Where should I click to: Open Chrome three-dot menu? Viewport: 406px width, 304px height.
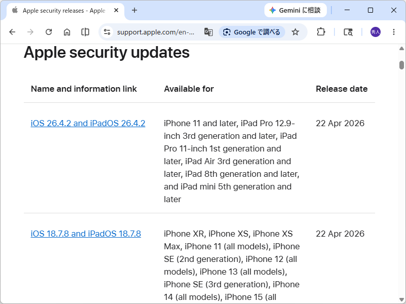(394, 32)
